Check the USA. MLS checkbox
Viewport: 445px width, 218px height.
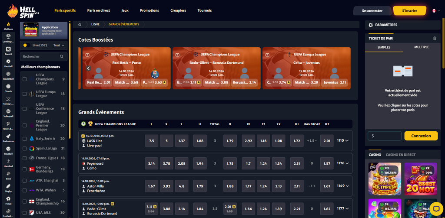pos(25,213)
